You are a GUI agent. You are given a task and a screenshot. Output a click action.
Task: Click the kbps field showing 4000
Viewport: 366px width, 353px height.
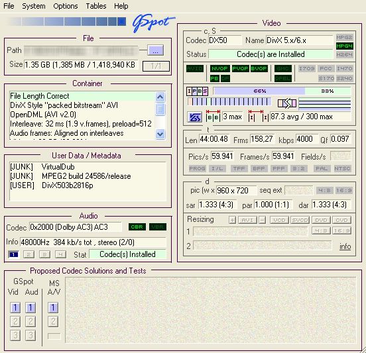coord(307,139)
